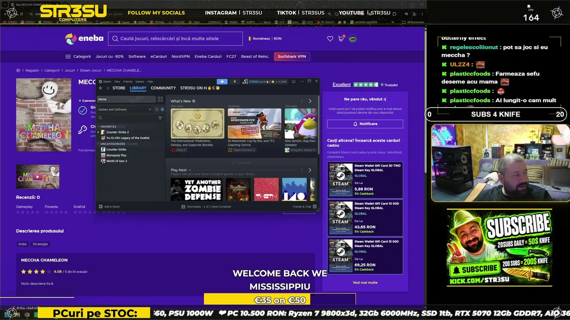Open the Steam menu in Steam
This screenshot has height=320, width=570.
(106, 82)
